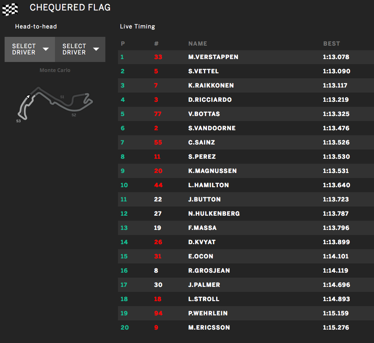Screen dimensions: 374x343
Task: Click J.Button's car number 22
Action: (x=158, y=199)
